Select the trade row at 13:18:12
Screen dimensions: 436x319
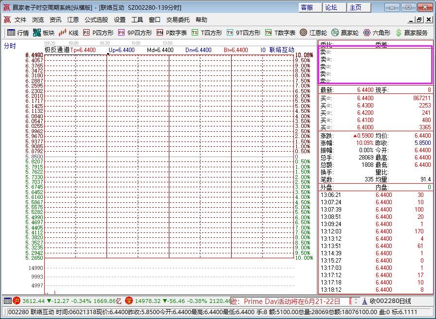[x=376, y=289]
